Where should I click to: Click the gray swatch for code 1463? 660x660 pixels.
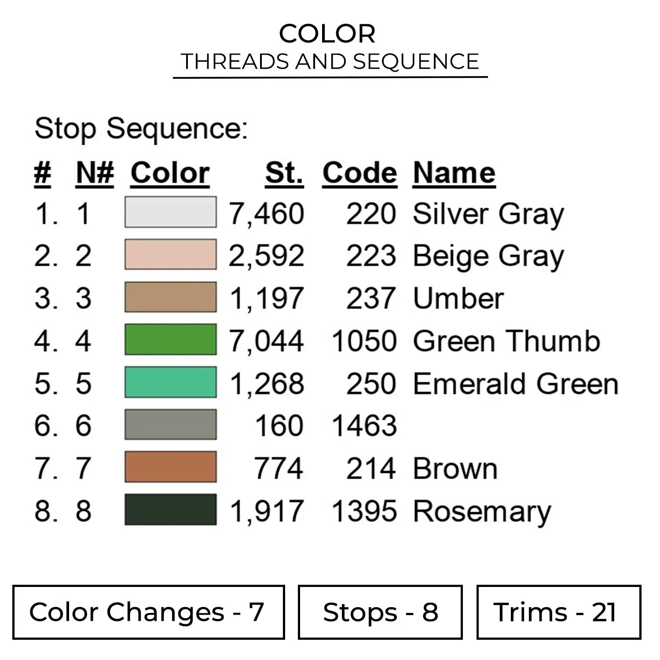pyautogui.click(x=170, y=425)
